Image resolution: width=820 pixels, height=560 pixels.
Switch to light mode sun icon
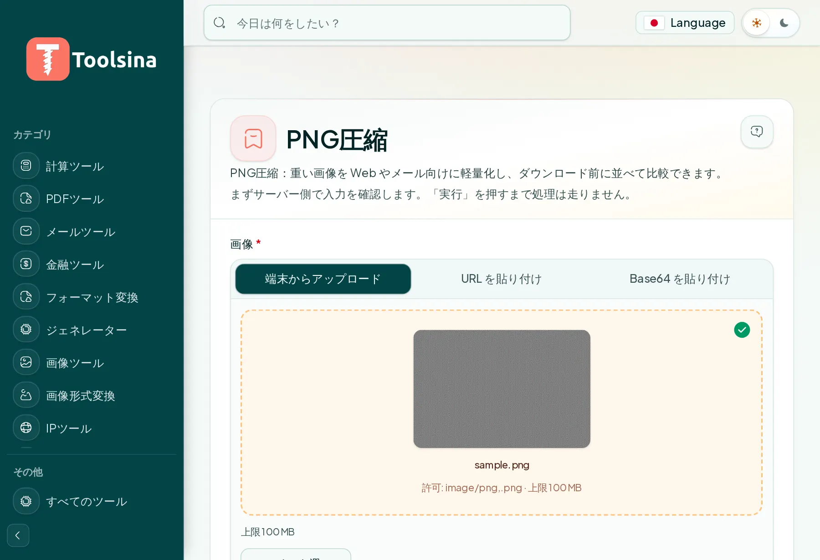click(757, 23)
